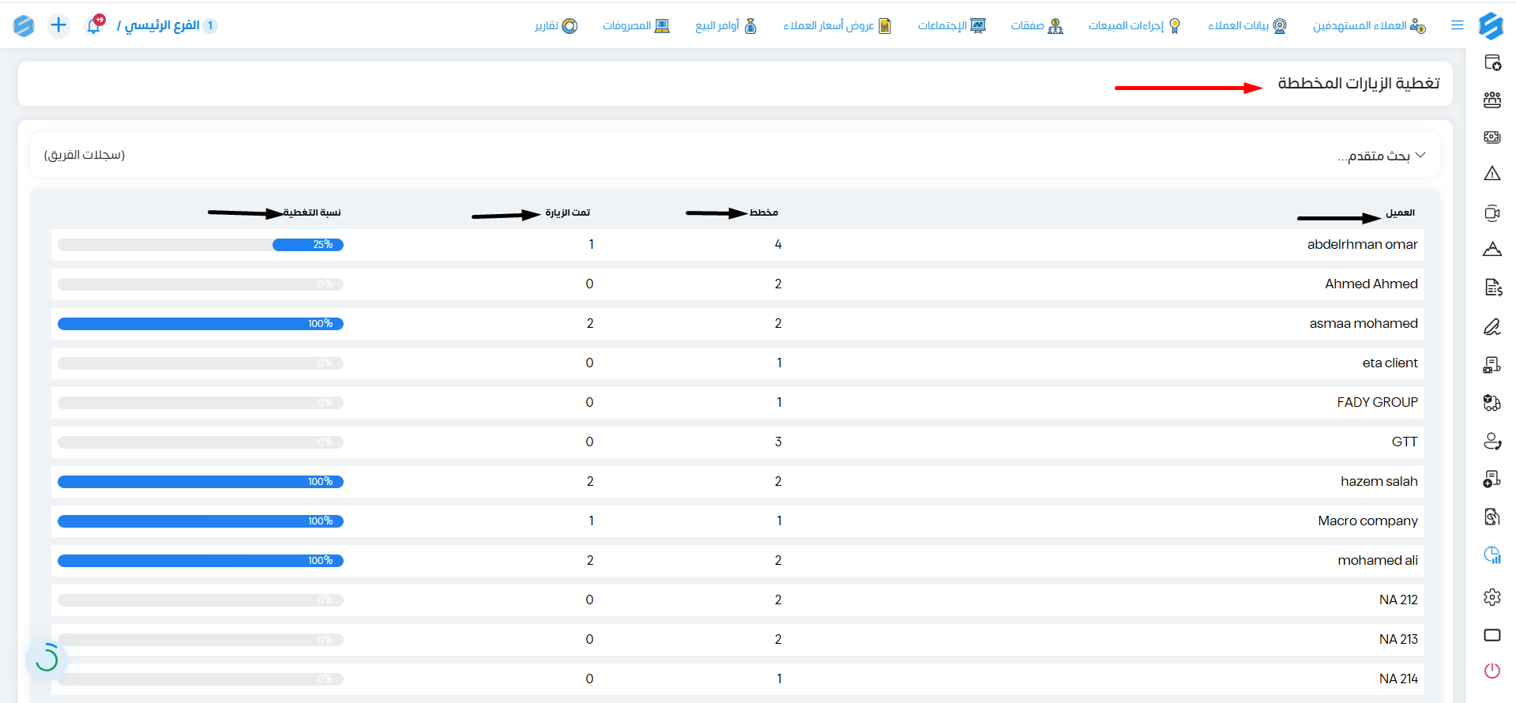The width and height of the screenshot is (1516, 703).
Task: Select client NA 212
Action: 1398,600
